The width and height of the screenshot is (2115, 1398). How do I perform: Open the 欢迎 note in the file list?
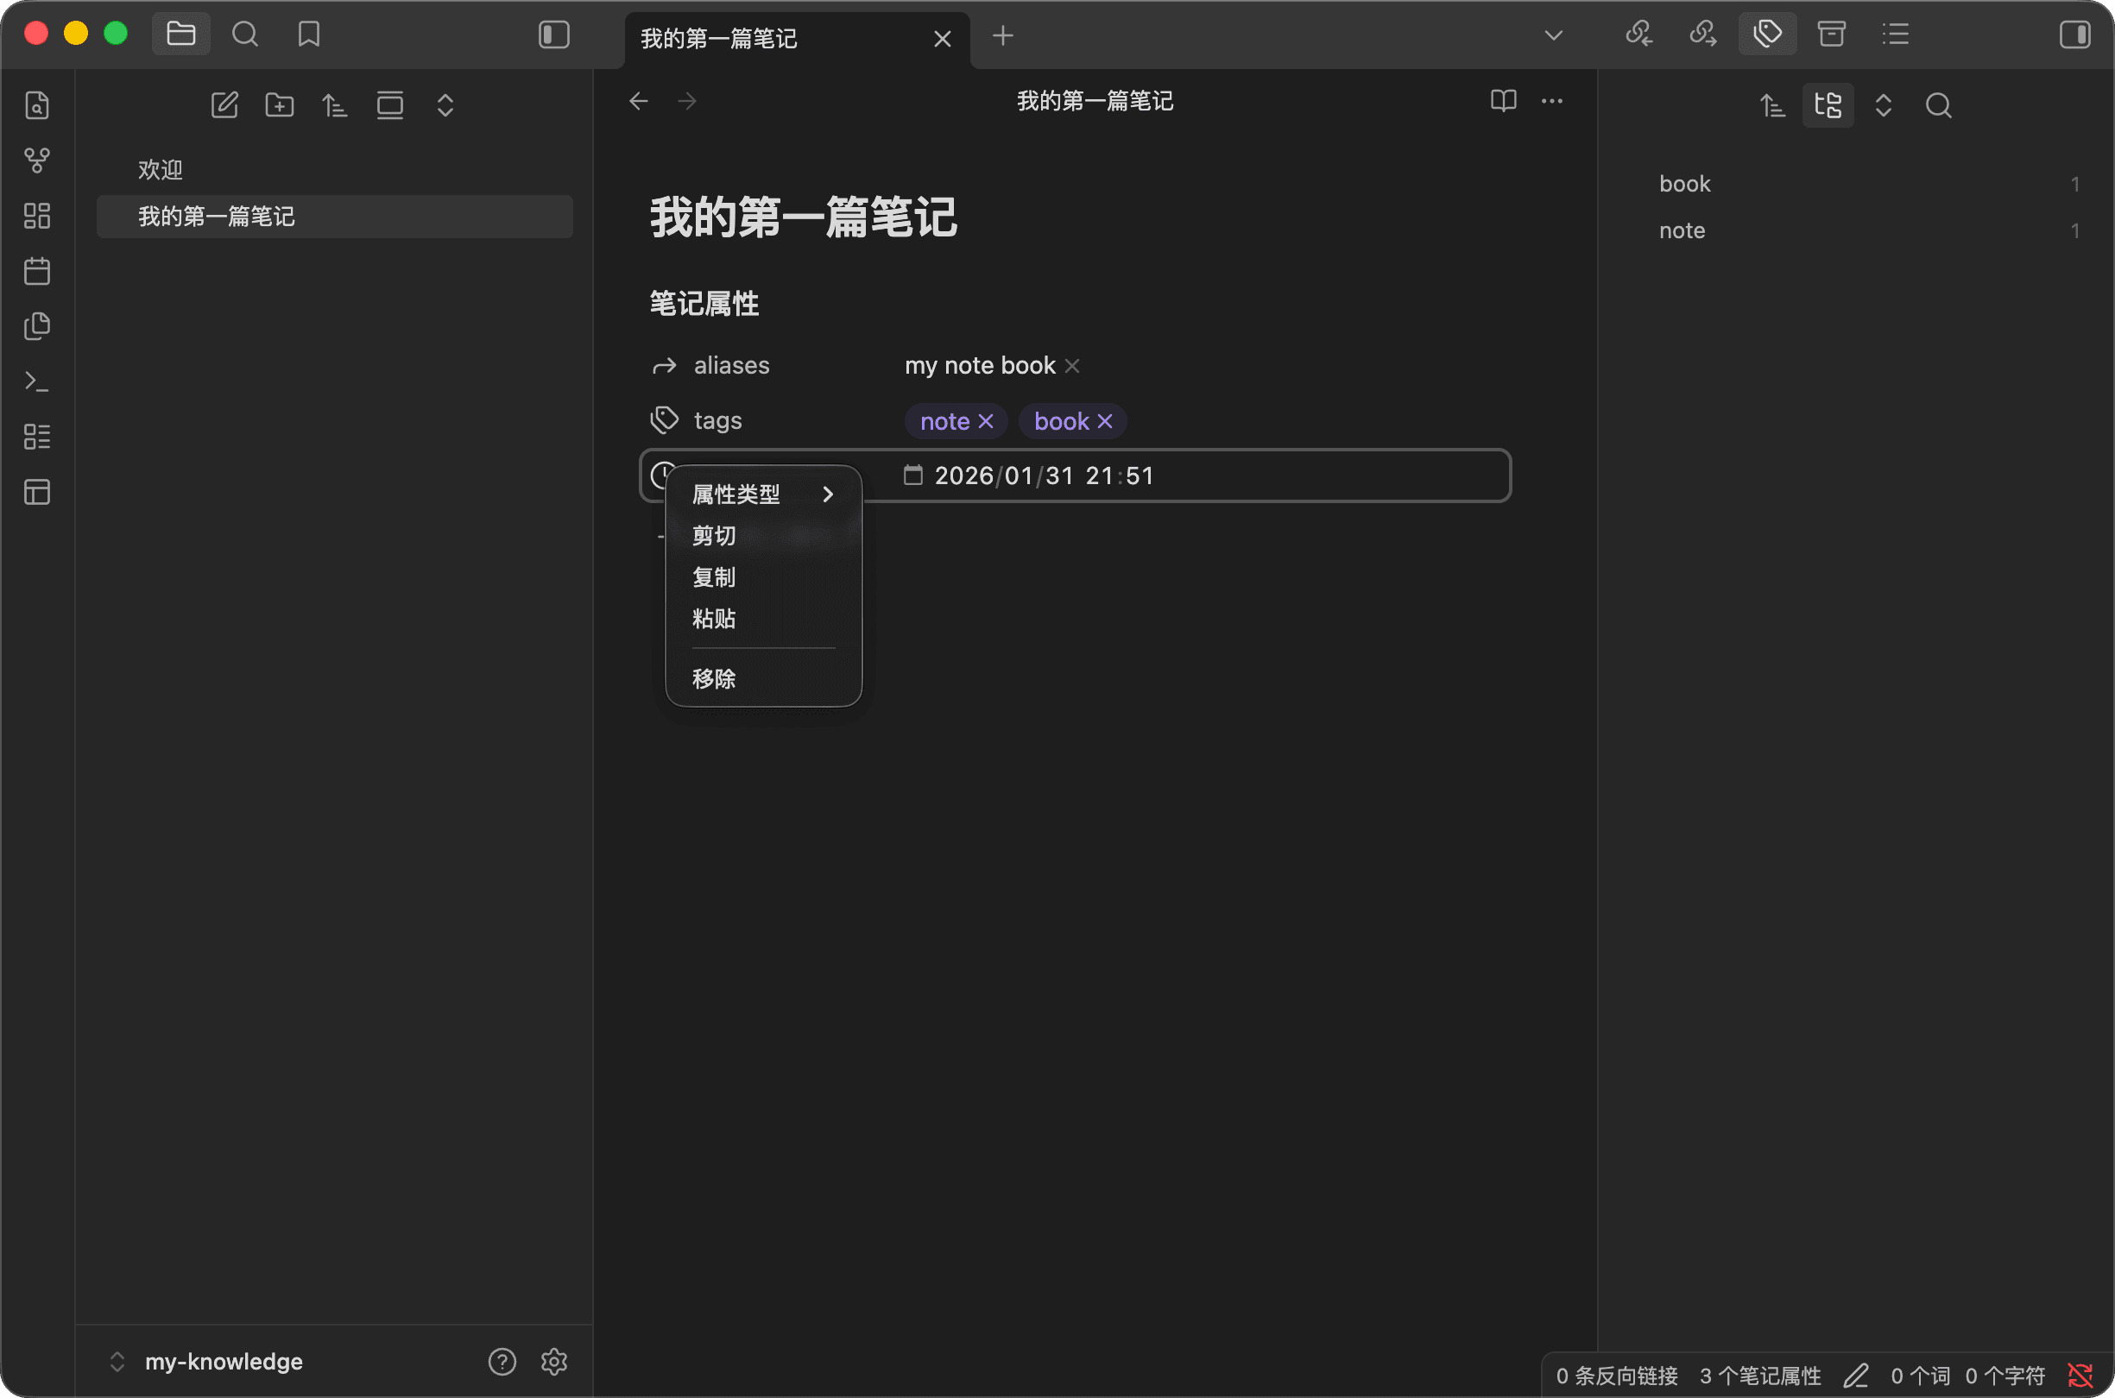(x=161, y=169)
